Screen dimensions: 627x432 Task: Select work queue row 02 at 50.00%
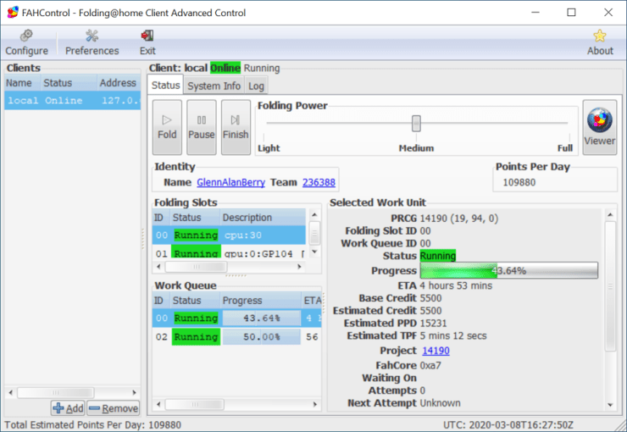(x=236, y=337)
